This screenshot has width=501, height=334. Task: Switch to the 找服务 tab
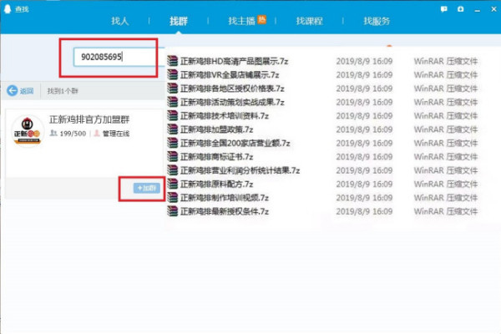377,21
